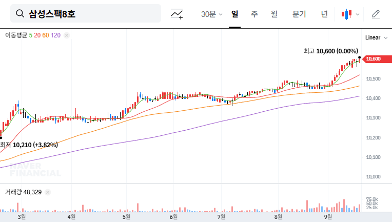Viewport: 392px width, 222px height.
Task: Switch to the 년 yearly tab
Action: [324, 14]
